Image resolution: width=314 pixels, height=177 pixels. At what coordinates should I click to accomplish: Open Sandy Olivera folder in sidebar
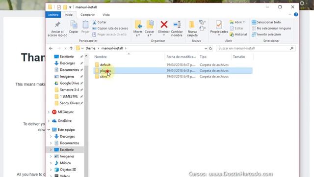(70, 103)
